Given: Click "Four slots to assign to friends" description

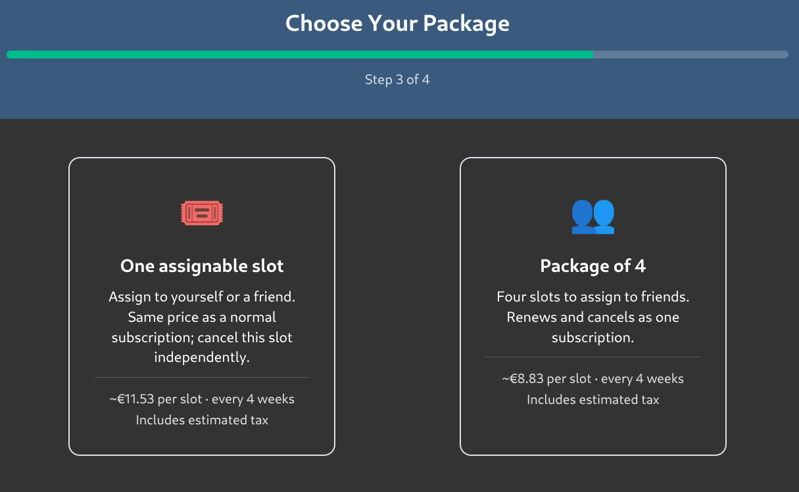Looking at the screenshot, I should [x=593, y=297].
